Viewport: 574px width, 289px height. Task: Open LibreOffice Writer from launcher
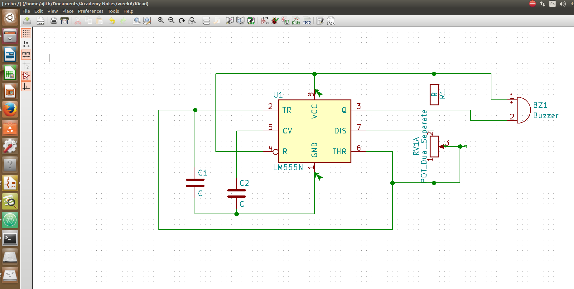[x=10, y=55]
